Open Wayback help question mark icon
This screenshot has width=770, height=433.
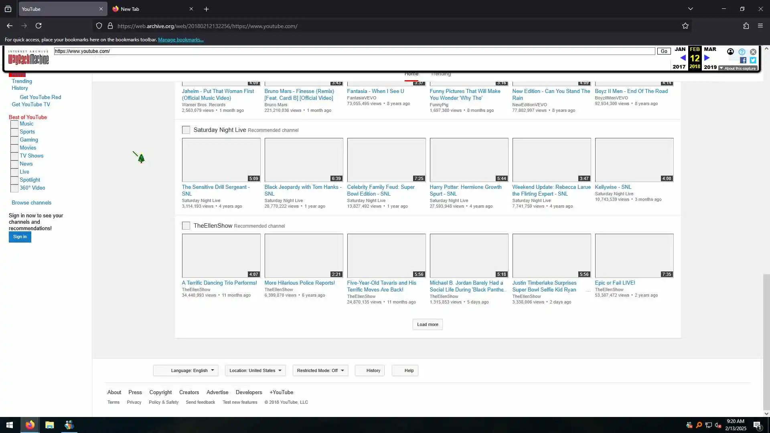pos(742,52)
